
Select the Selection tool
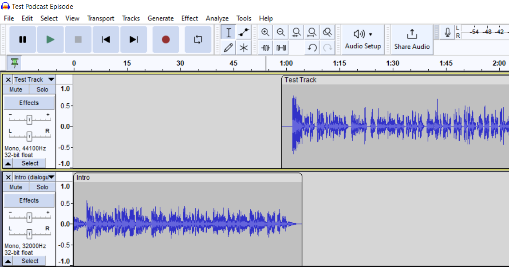pyautogui.click(x=228, y=32)
